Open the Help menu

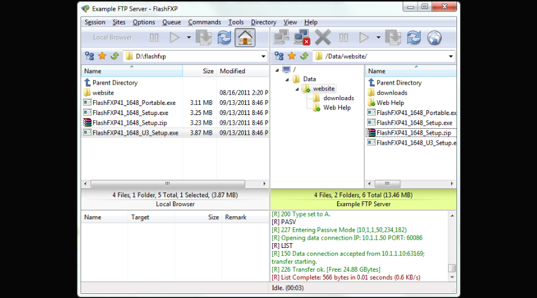tap(311, 22)
